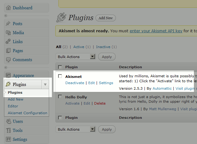The image size is (197, 144).
Task: Click the Pages icon in sidebar
Action: click(x=8, y=51)
